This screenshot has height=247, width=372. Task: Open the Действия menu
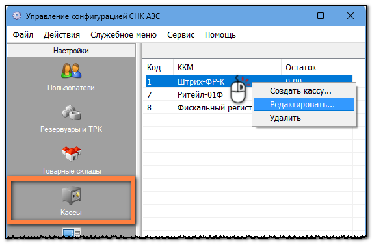62,35
